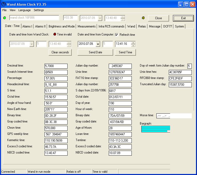Open the computer date dropdown 2010.07.09.

click(x=98, y=44)
